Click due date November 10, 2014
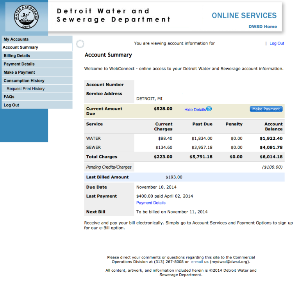The width and height of the screenshot is (307, 285). [x=156, y=187]
